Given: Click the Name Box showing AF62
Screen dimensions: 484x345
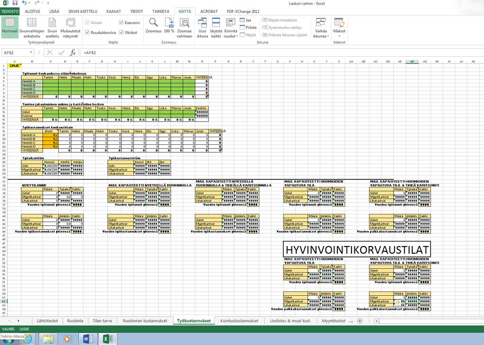Looking at the screenshot, I should coord(16,53).
